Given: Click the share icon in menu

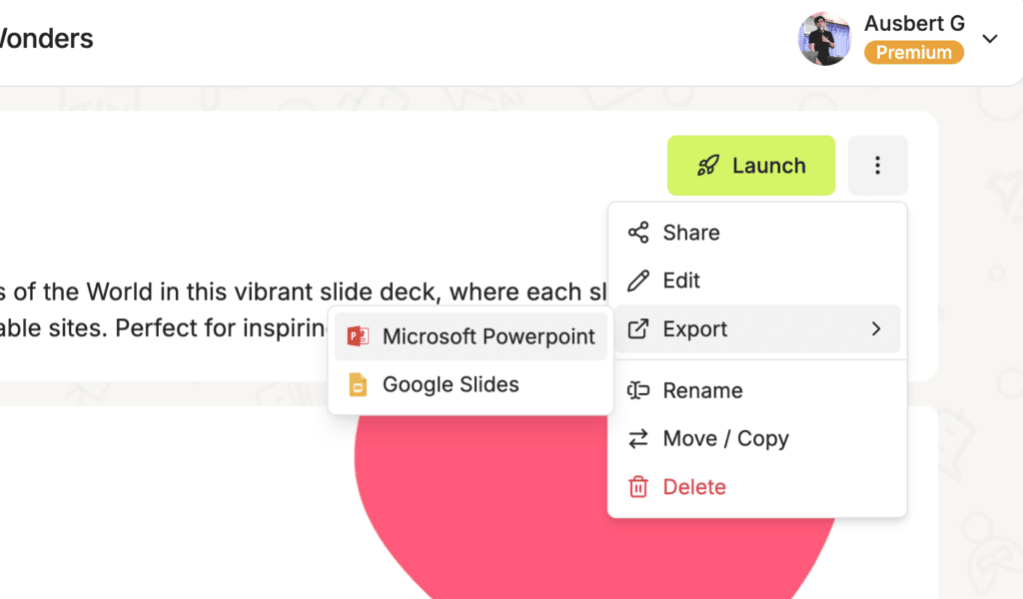Looking at the screenshot, I should tap(638, 233).
